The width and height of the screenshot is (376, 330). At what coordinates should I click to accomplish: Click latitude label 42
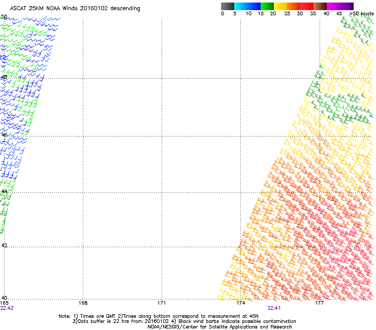click(x=4, y=245)
